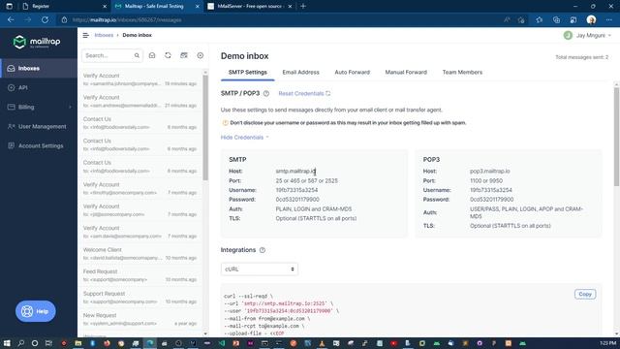Screen dimensions: 620x349
Task: Open Support Request message
Action: [139, 298]
